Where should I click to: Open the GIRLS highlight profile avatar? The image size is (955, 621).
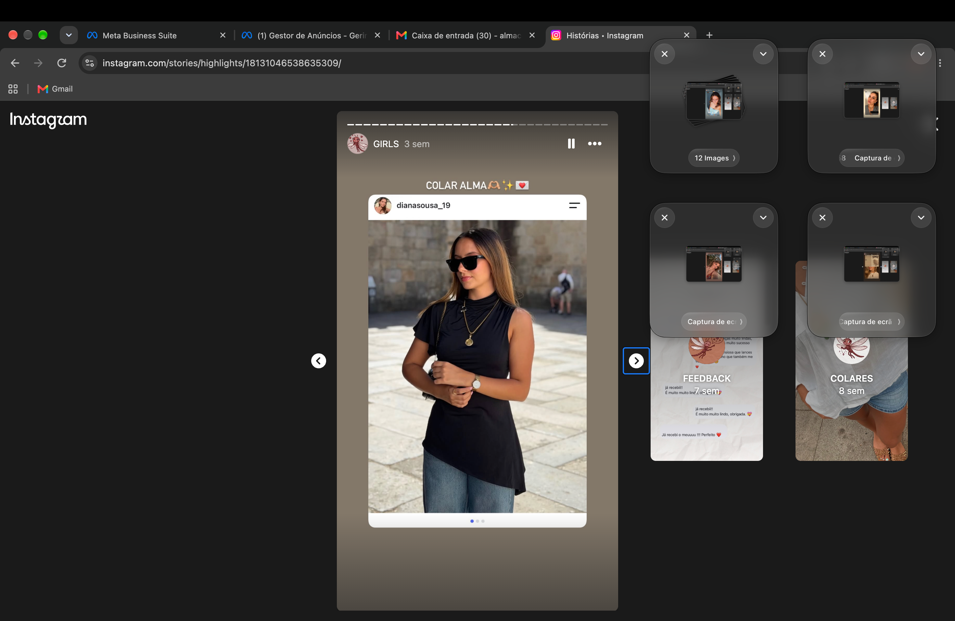tap(357, 144)
